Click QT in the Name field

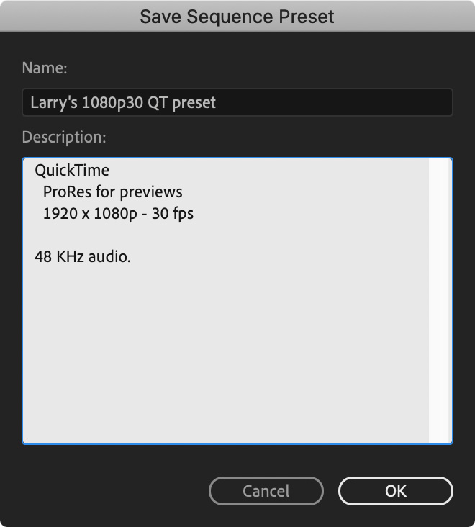point(157,102)
